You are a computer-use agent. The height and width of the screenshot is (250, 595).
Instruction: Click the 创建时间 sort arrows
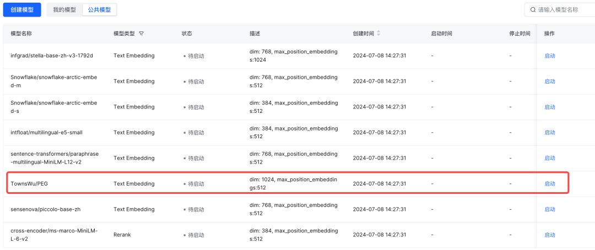(378, 34)
